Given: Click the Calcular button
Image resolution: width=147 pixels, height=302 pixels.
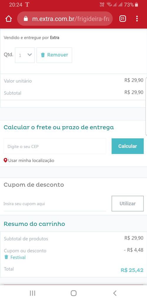Looking at the screenshot, I should 128,146.
